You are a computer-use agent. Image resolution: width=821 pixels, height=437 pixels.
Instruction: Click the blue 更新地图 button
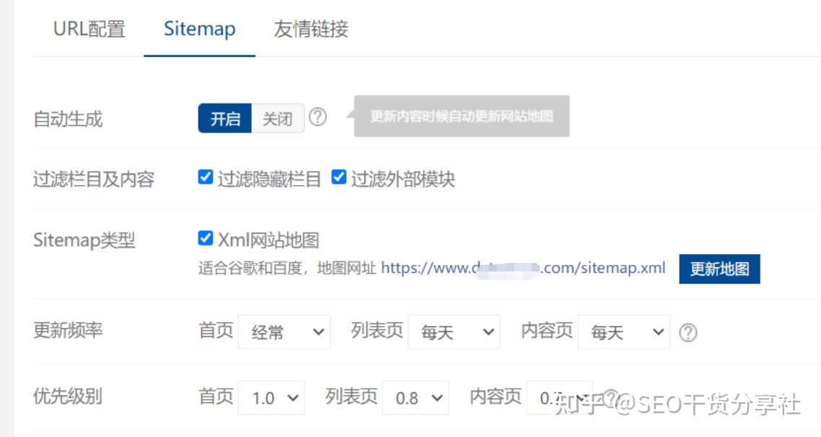(719, 269)
